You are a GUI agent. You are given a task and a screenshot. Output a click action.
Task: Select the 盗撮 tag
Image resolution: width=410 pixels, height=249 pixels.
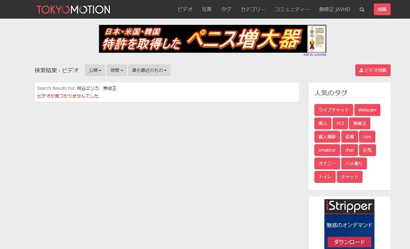pyautogui.click(x=350, y=137)
